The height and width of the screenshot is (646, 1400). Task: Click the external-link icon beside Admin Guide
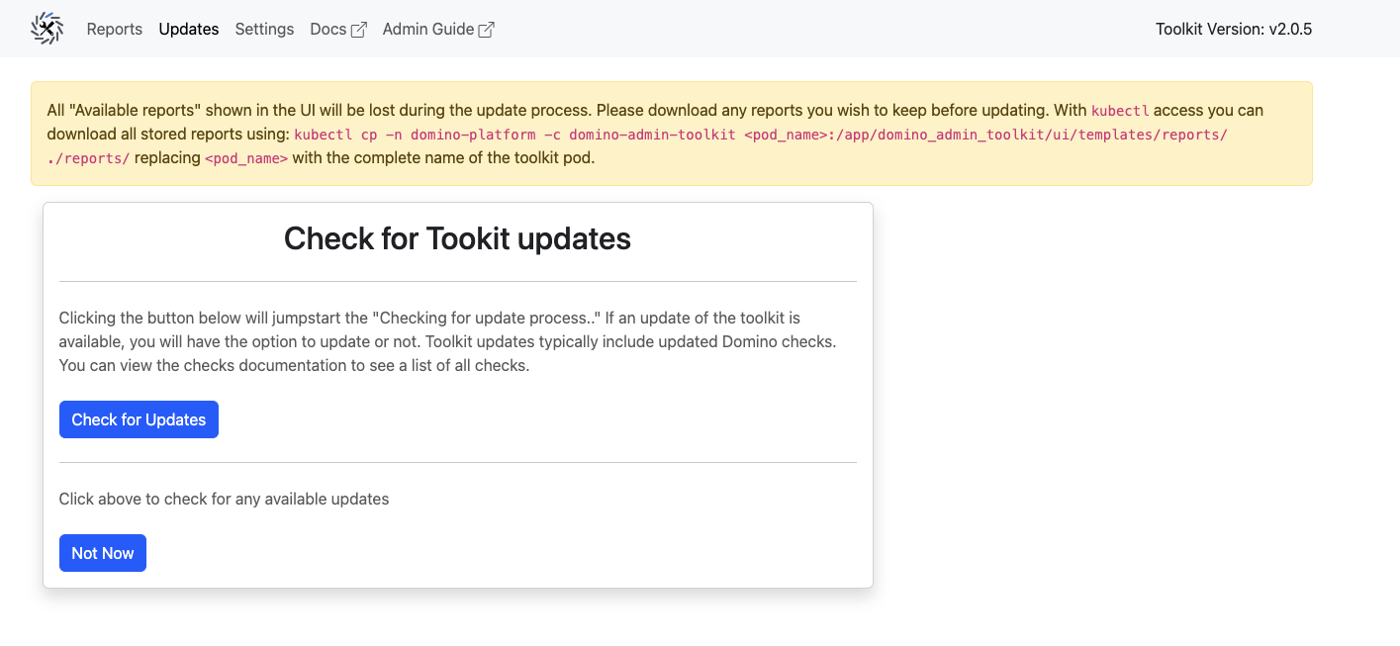pyautogui.click(x=486, y=30)
